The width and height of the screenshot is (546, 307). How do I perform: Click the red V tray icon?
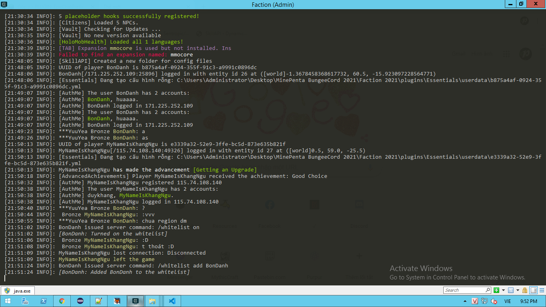[475, 301]
